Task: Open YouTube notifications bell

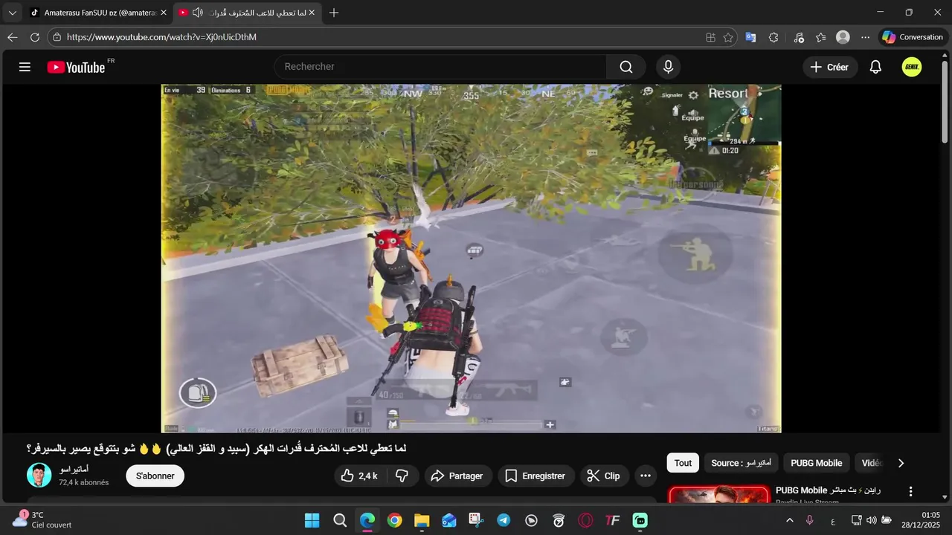Action: 875,67
